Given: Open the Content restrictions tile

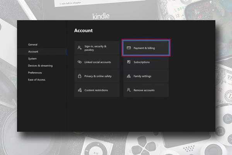Looking at the screenshot, I should click(97, 90).
